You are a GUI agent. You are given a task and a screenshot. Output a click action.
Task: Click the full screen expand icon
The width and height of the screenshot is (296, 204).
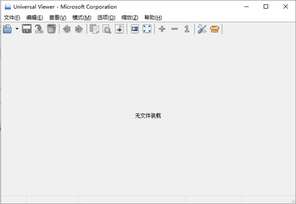coord(147,30)
